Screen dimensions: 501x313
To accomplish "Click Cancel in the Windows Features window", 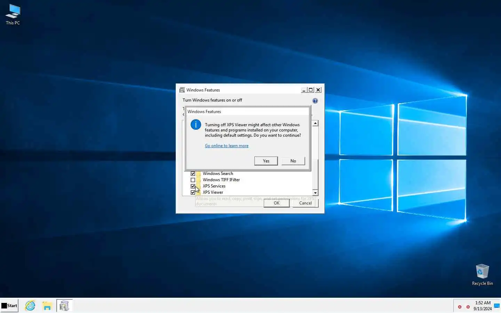I will [x=305, y=203].
